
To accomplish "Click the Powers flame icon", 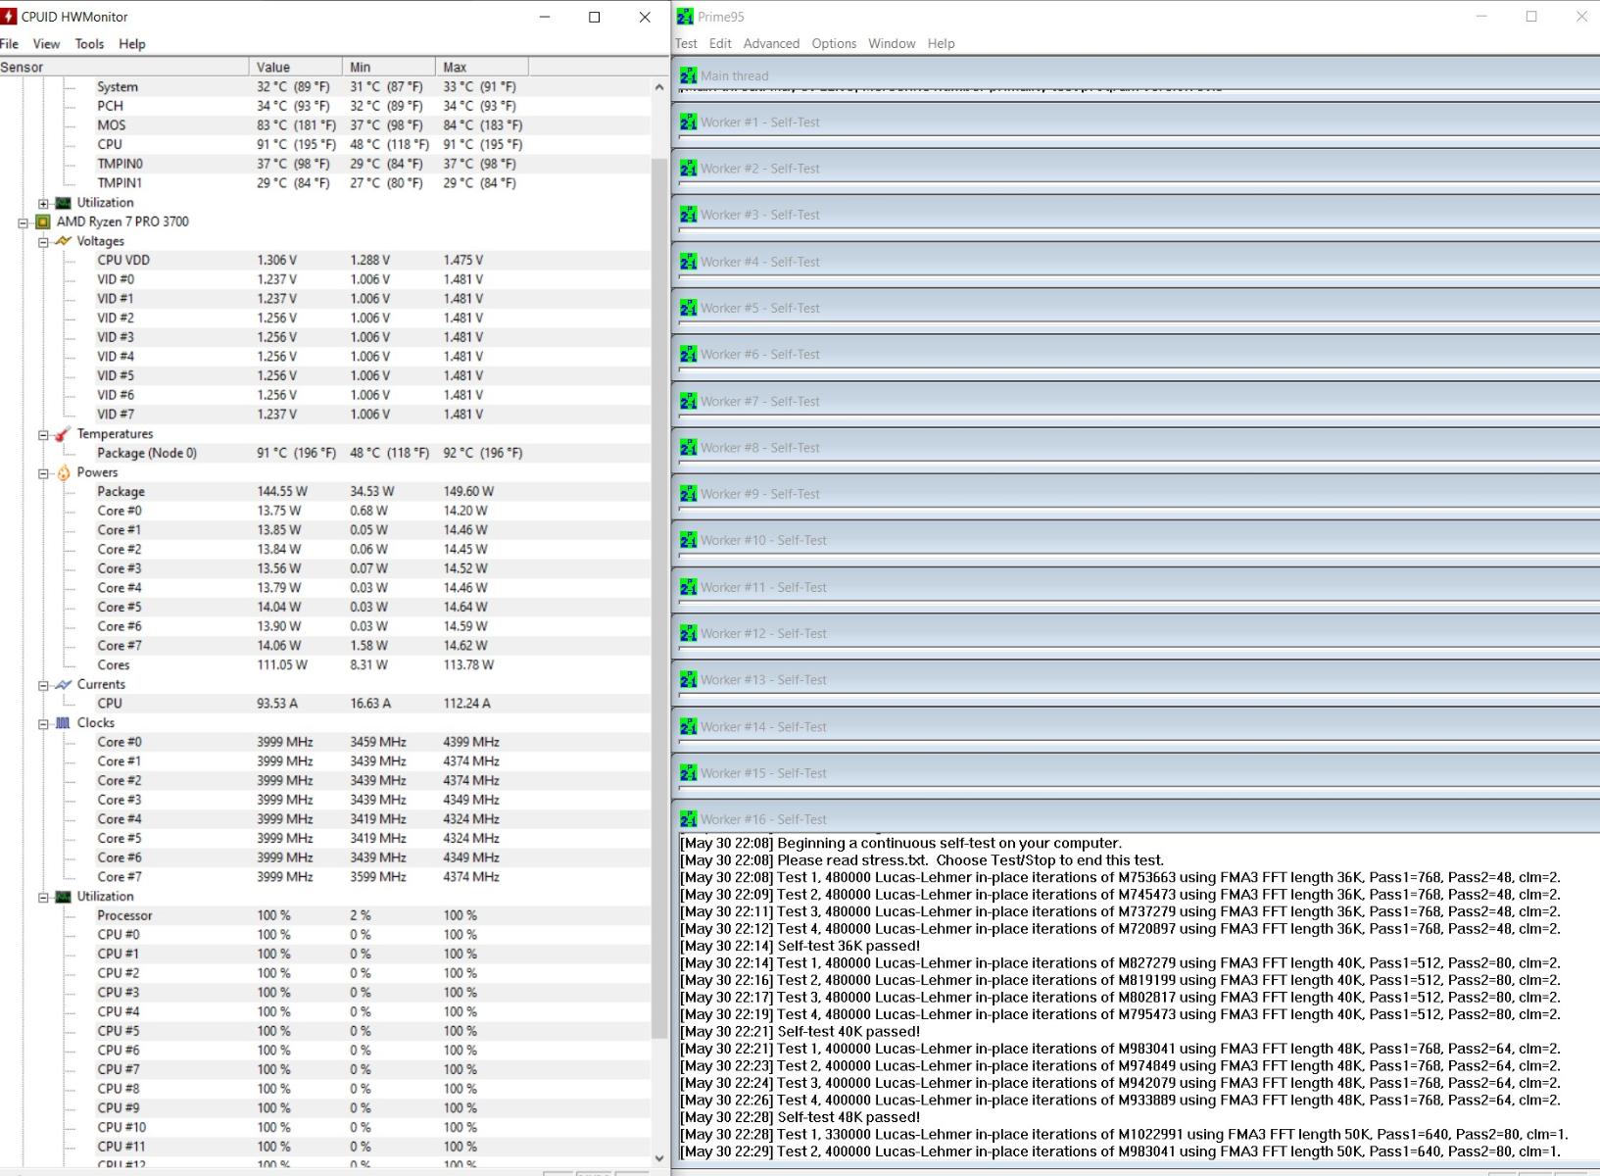I will pyautogui.click(x=64, y=472).
